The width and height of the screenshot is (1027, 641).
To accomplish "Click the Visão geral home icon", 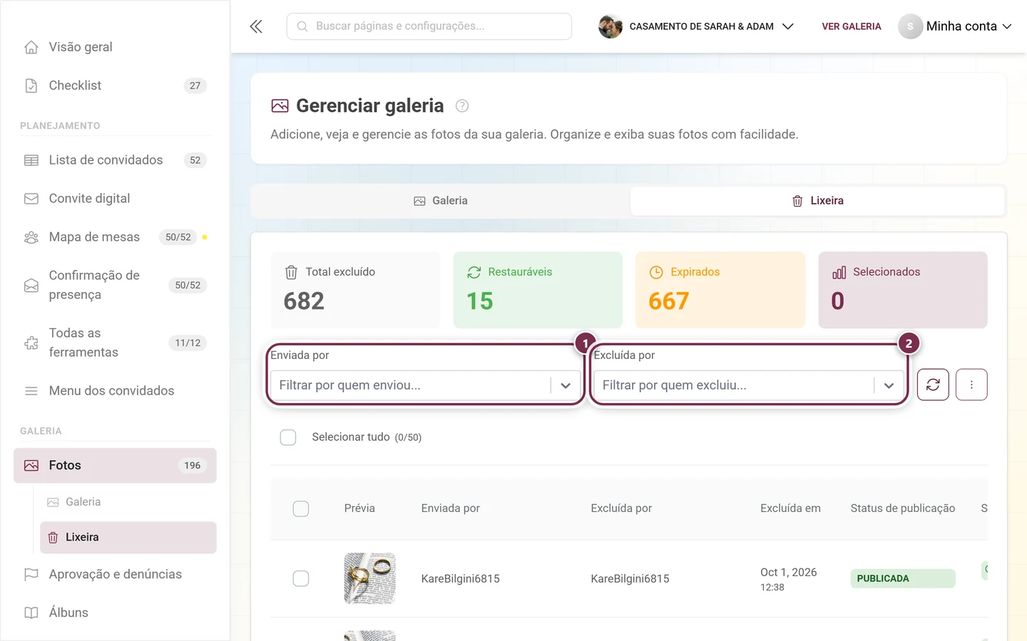I will click(31, 47).
